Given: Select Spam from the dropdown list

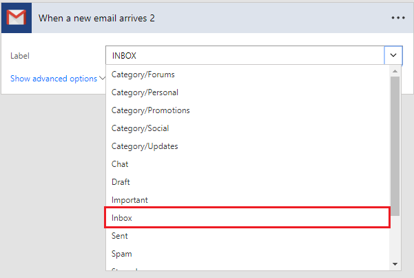Looking at the screenshot, I should [x=121, y=254].
